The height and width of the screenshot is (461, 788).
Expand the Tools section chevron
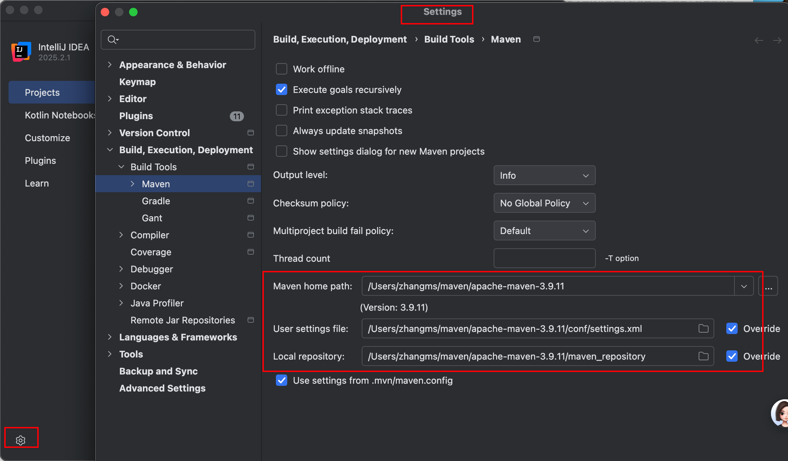110,354
